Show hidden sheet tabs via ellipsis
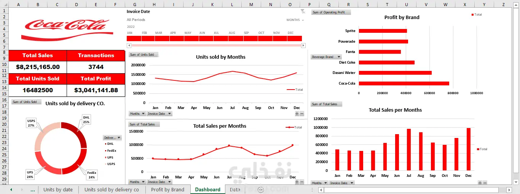 (33, 189)
